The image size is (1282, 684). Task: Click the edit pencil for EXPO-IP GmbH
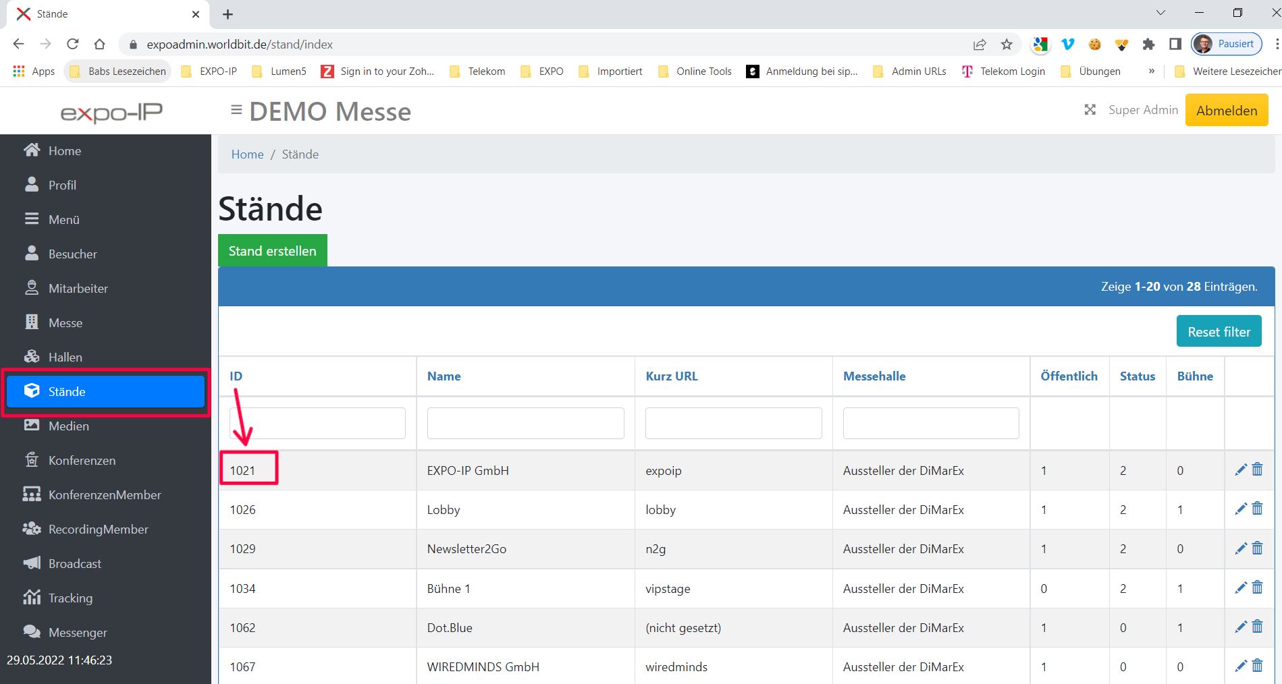point(1240,470)
